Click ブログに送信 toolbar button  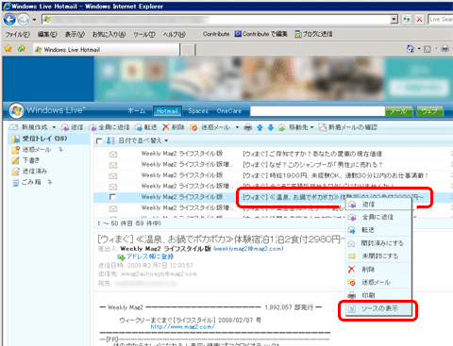coord(313,34)
